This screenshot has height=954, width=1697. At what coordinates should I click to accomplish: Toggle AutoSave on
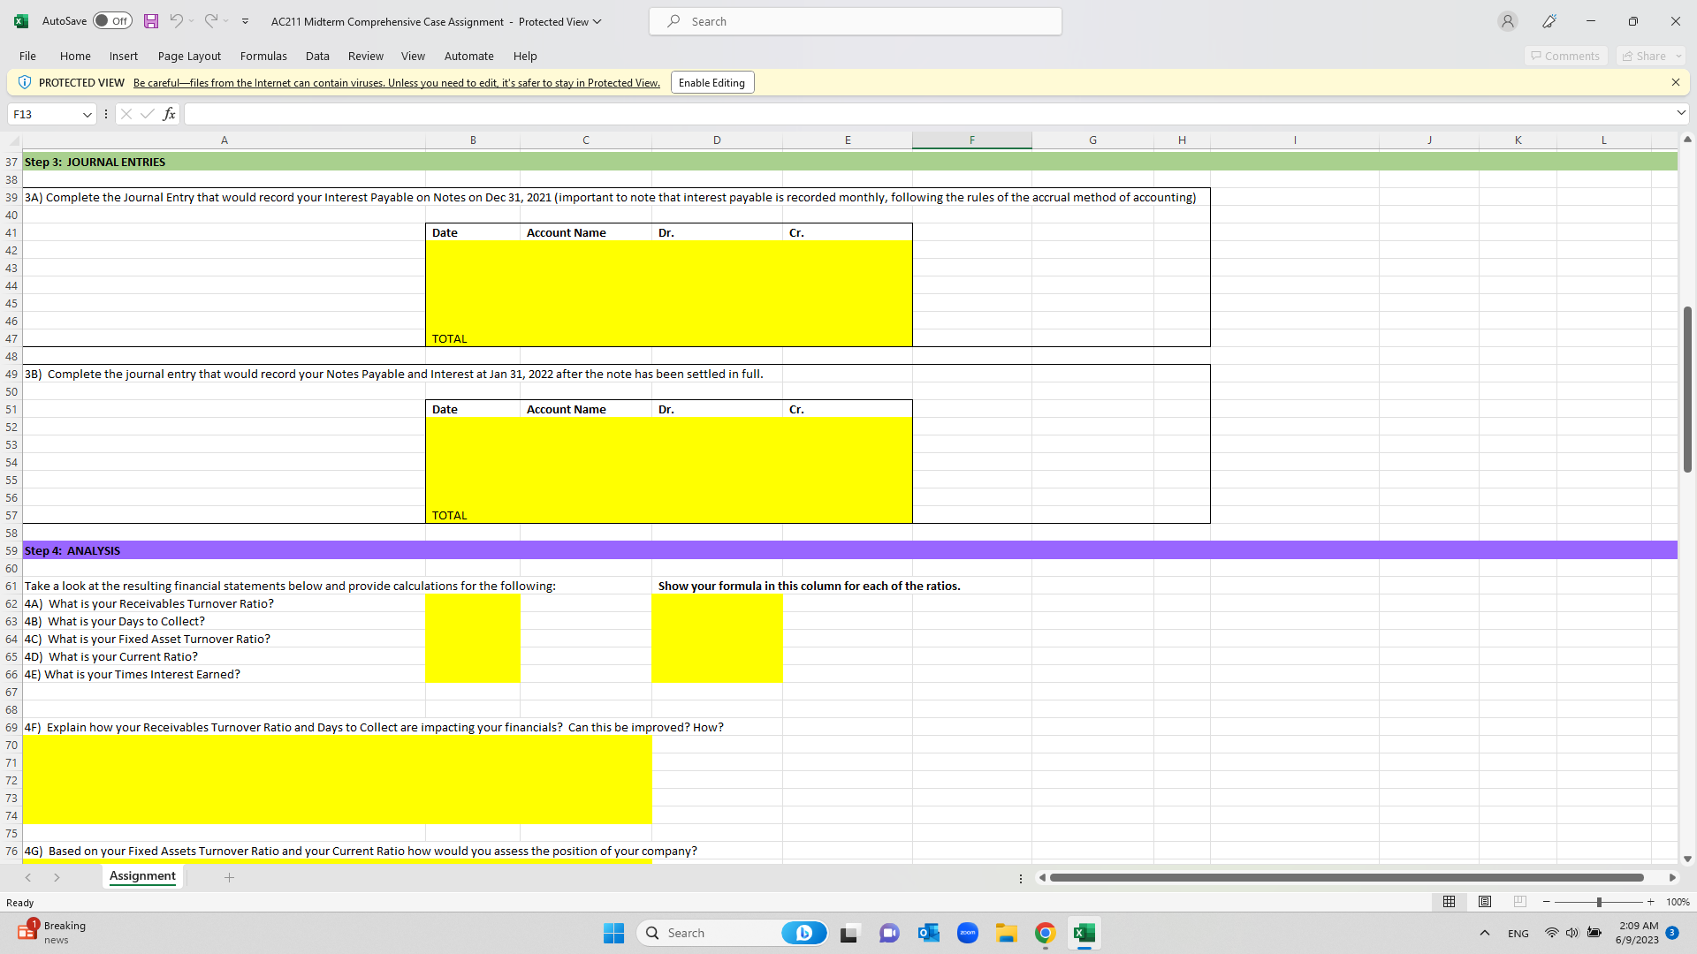[111, 20]
